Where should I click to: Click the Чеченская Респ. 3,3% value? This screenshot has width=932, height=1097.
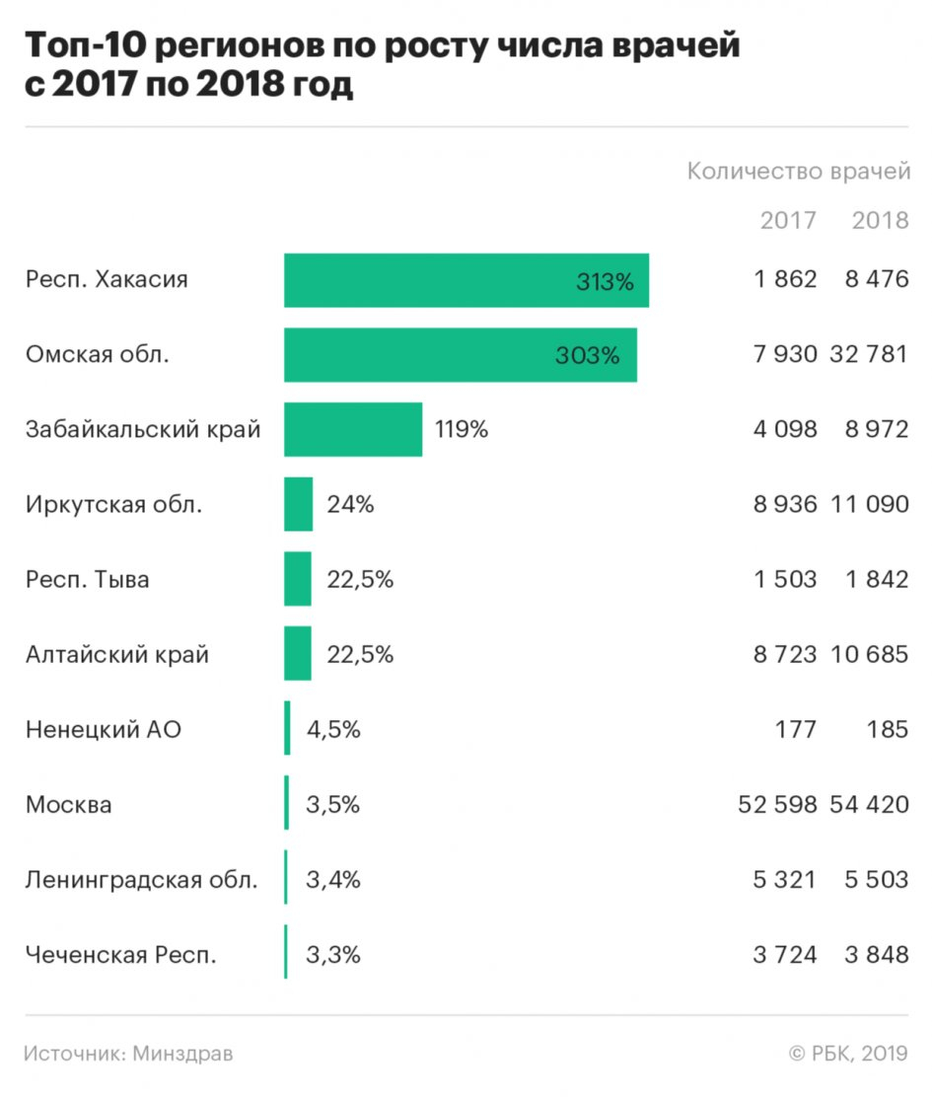[x=332, y=954]
